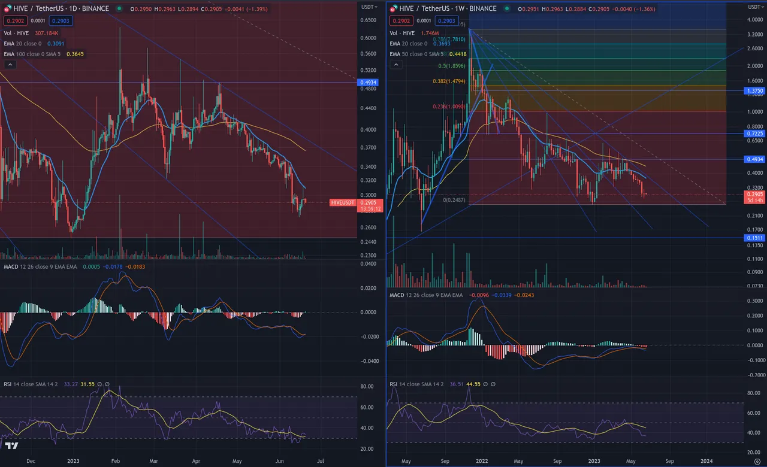Click the green market status dot on 1W chart
Image resolution: width=767 pixels, height=467 pixels.
pyautogui.click(x=507, y=9)
